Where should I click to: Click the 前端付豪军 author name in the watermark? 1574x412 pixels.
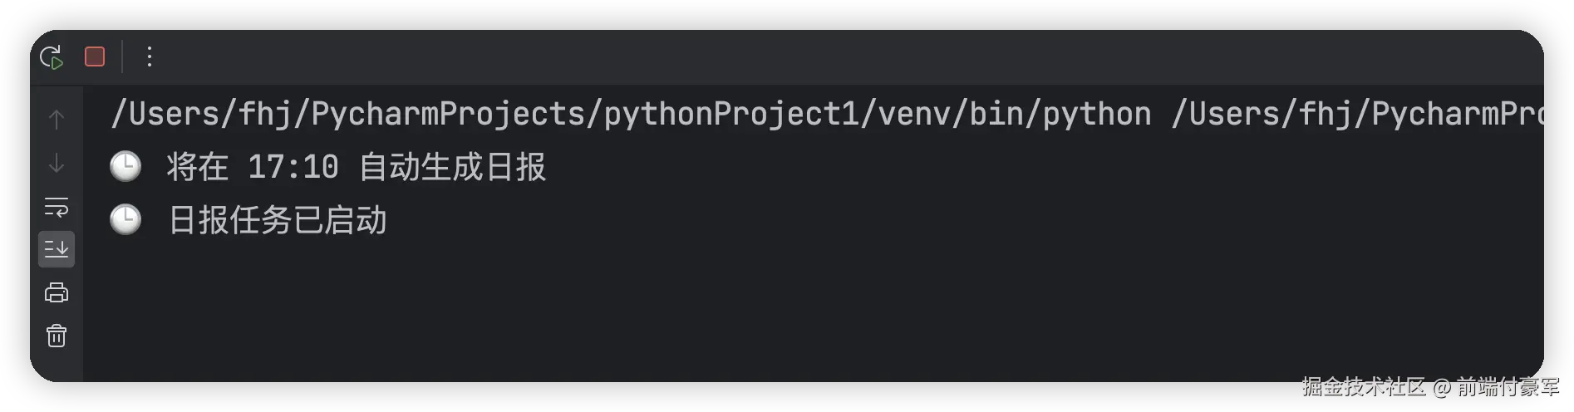[x=1508, y=386]
